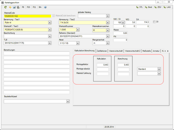The height and width of the screenshot is (130, 174).
Task: Click the save disk icon
Action: pos(14,7)
